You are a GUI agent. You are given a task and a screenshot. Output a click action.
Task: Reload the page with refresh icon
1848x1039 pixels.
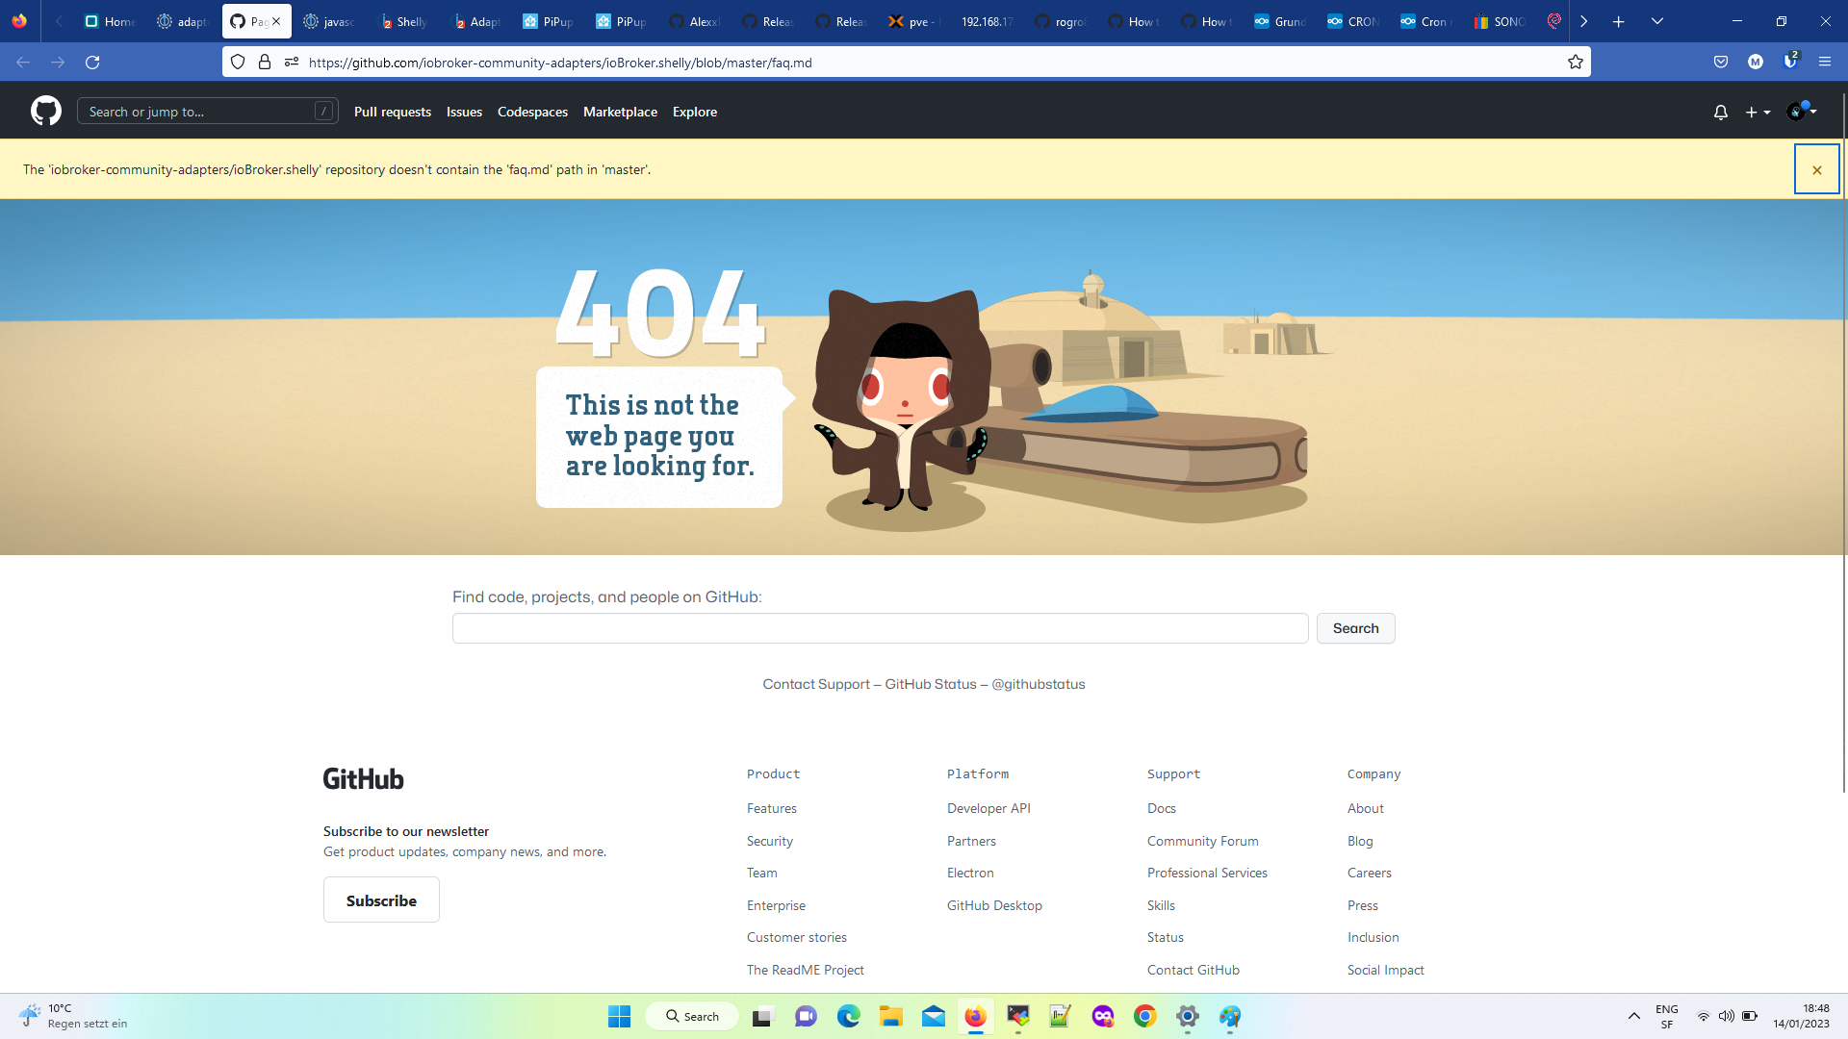92,63
